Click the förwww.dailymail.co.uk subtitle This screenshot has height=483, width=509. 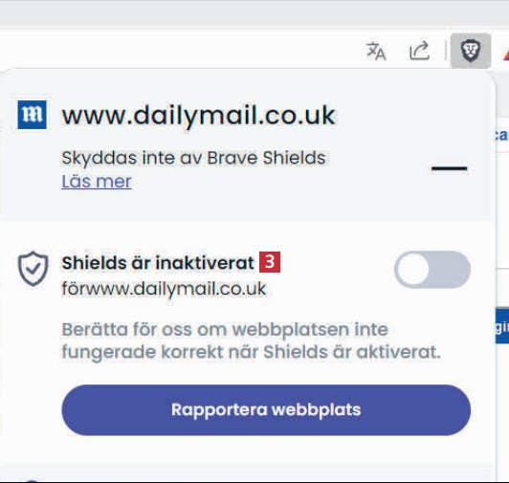pyautogui.click(x=164, y=289)
